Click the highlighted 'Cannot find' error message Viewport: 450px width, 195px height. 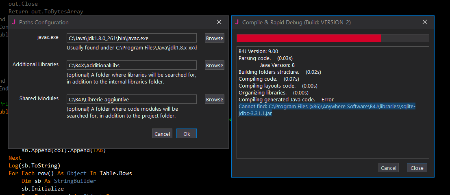click(x=327, y=110)
